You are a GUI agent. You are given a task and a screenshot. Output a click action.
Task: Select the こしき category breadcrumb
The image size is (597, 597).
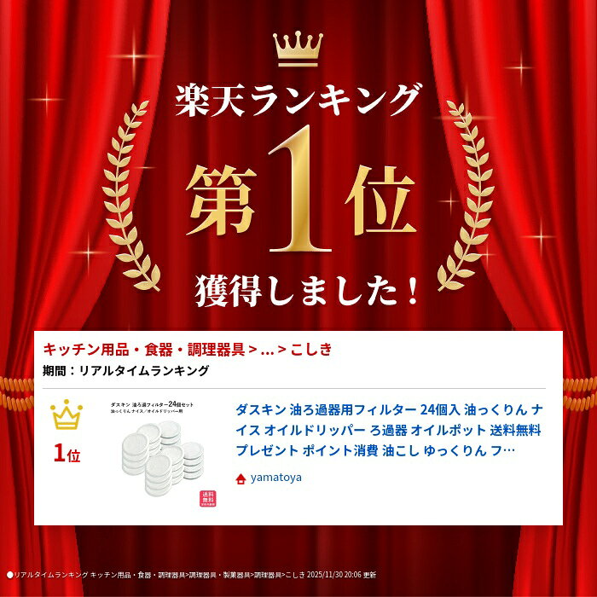(x=311, y=350)
